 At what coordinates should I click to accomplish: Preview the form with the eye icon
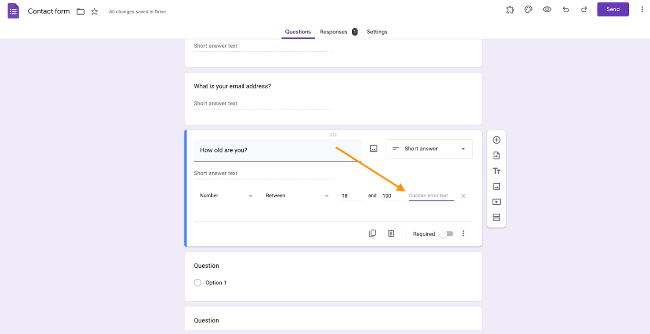[547, 9]
